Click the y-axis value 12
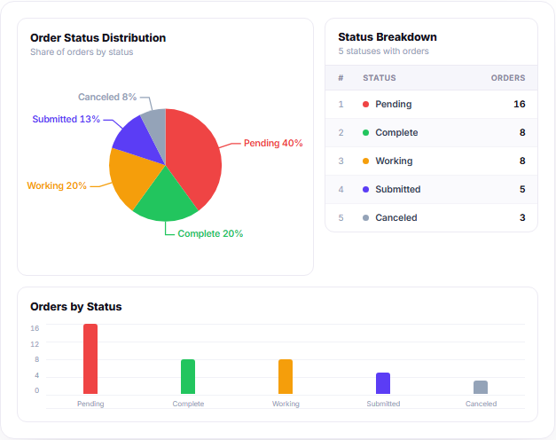 pyautogui.click(x=35, y=344)
